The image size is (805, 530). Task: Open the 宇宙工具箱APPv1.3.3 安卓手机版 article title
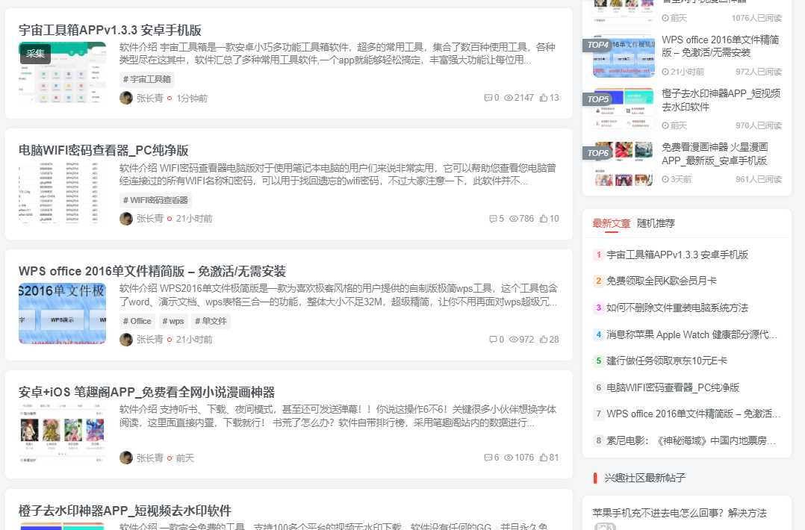point(110,31)
